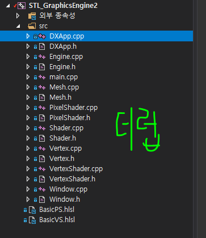Viewport: 206px width, 238px height.
Task: Expand the Window.cpp node arrow
Action: pos(28,189)
